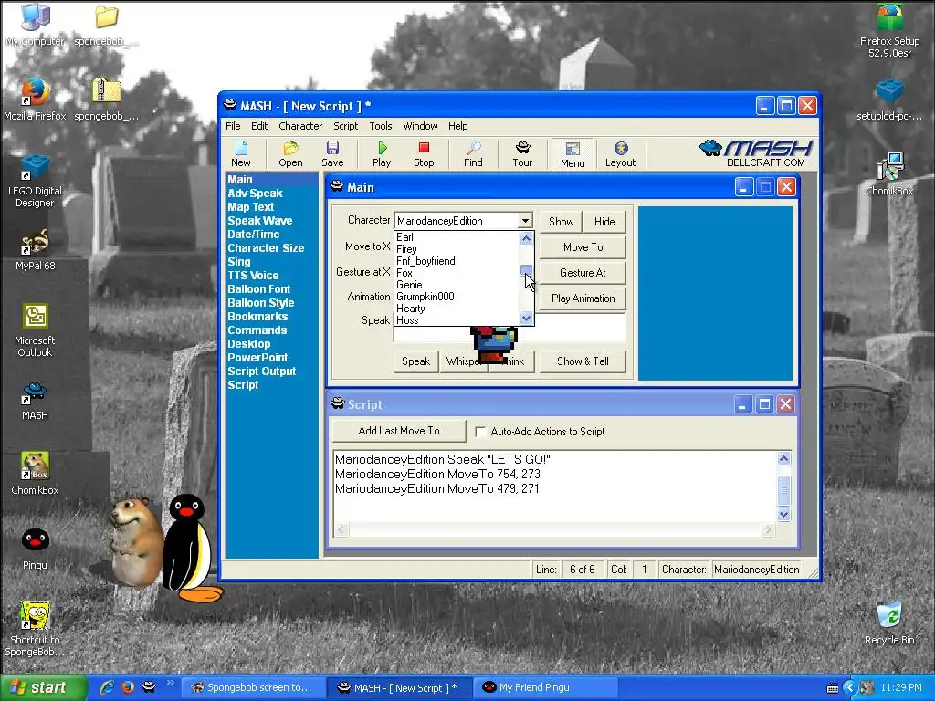
Task: Click the Firefox quick launch icon
Action: [128, 687]
